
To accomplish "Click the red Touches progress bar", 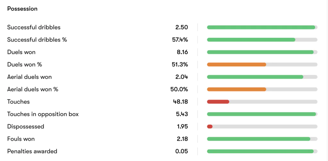I will (x=218, y=102).
